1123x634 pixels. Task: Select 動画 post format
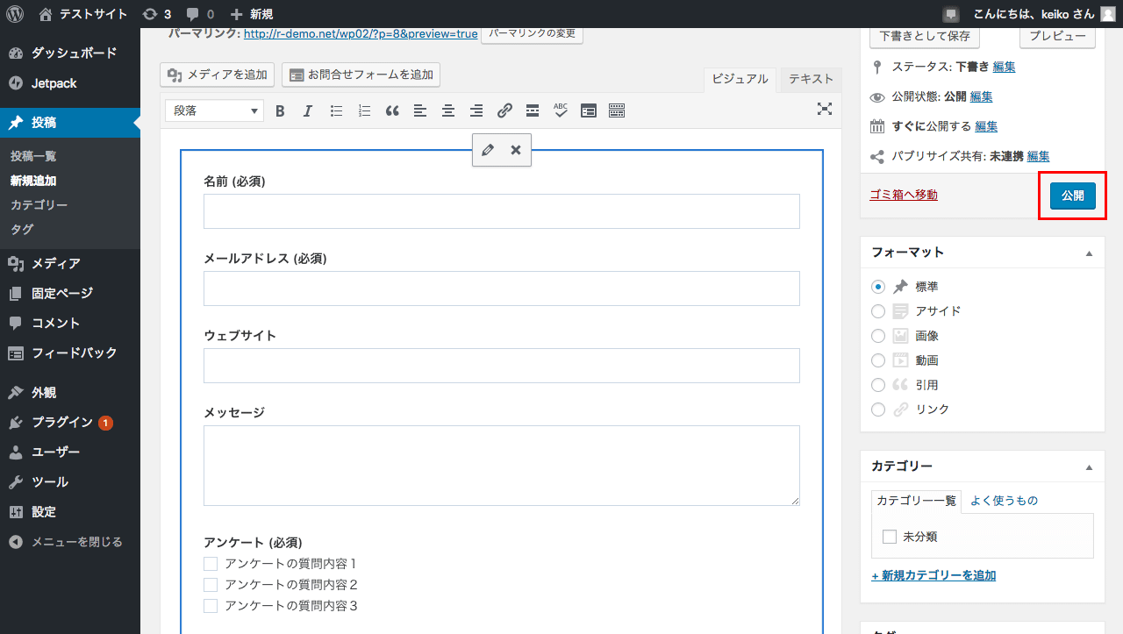[x=878, y=360]
